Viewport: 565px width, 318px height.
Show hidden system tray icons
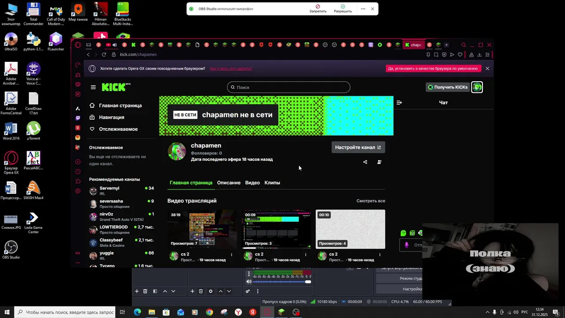[487, 312]
